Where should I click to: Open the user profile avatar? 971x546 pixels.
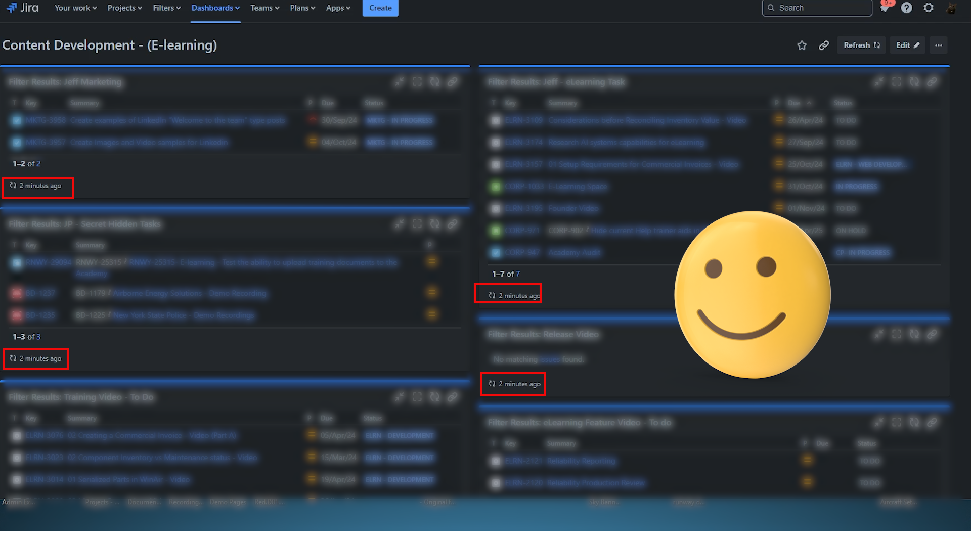[951, 8]
